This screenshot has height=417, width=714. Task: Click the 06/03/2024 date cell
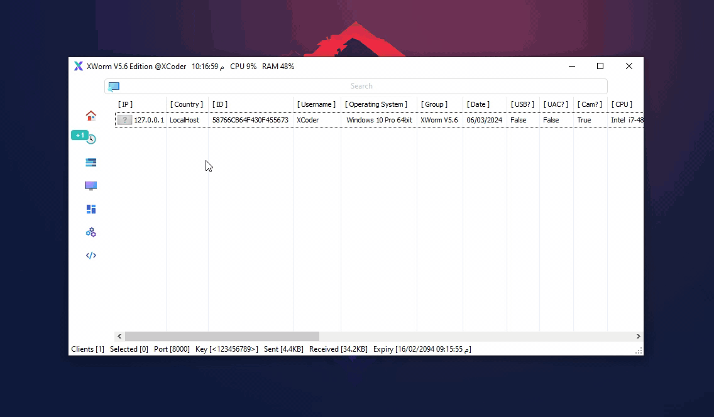(x=484, y=120)
